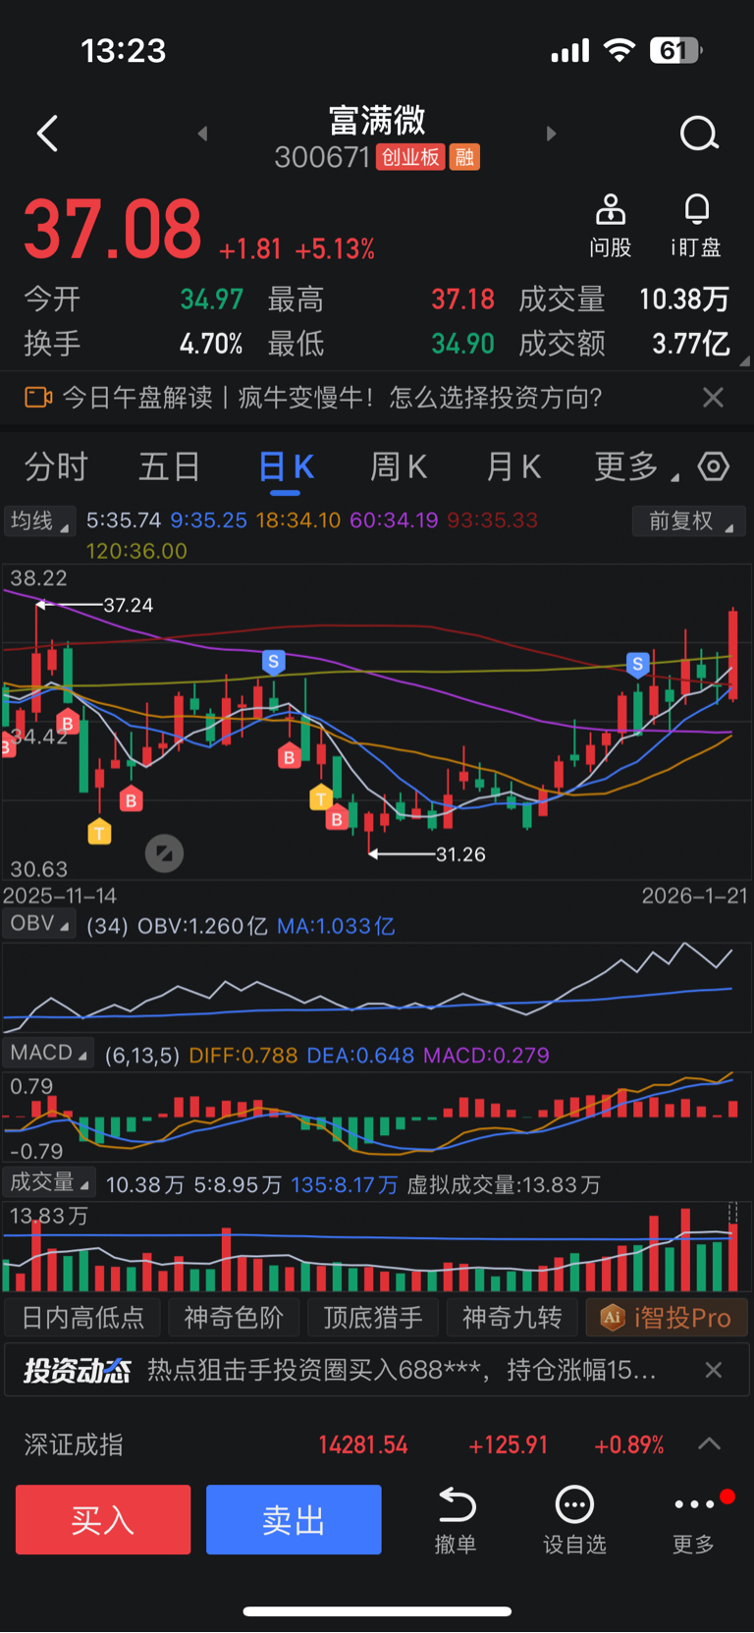Tap the 37.08 current price

[x=112, y=230]
